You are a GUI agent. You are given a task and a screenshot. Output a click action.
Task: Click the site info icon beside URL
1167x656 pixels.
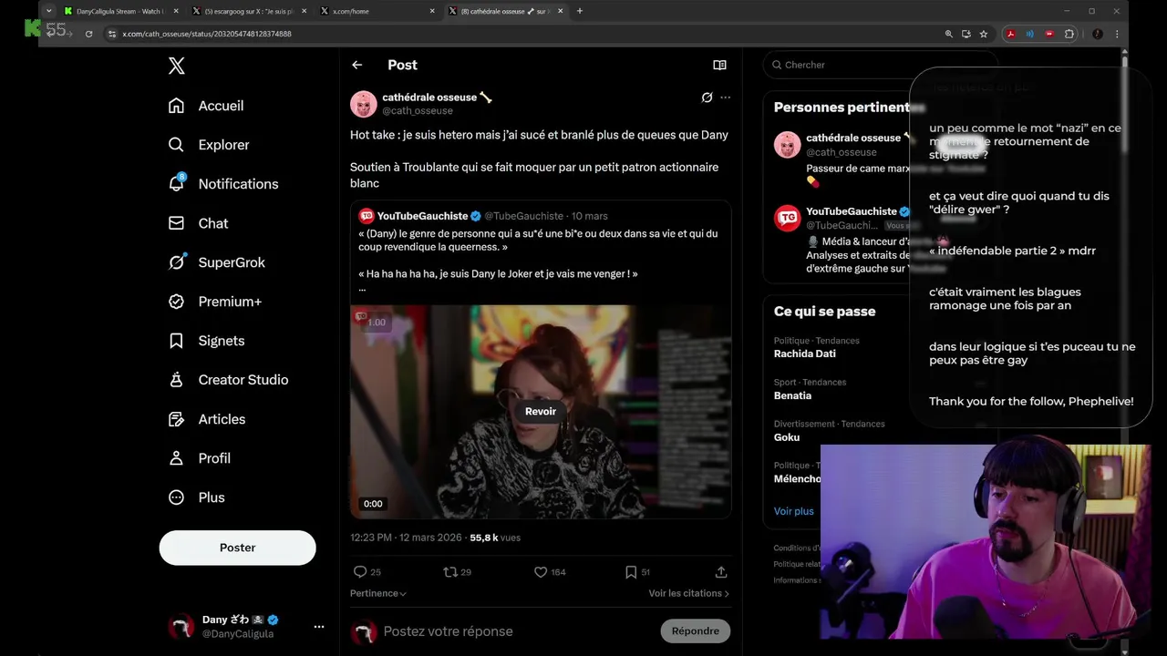(112, 34)
